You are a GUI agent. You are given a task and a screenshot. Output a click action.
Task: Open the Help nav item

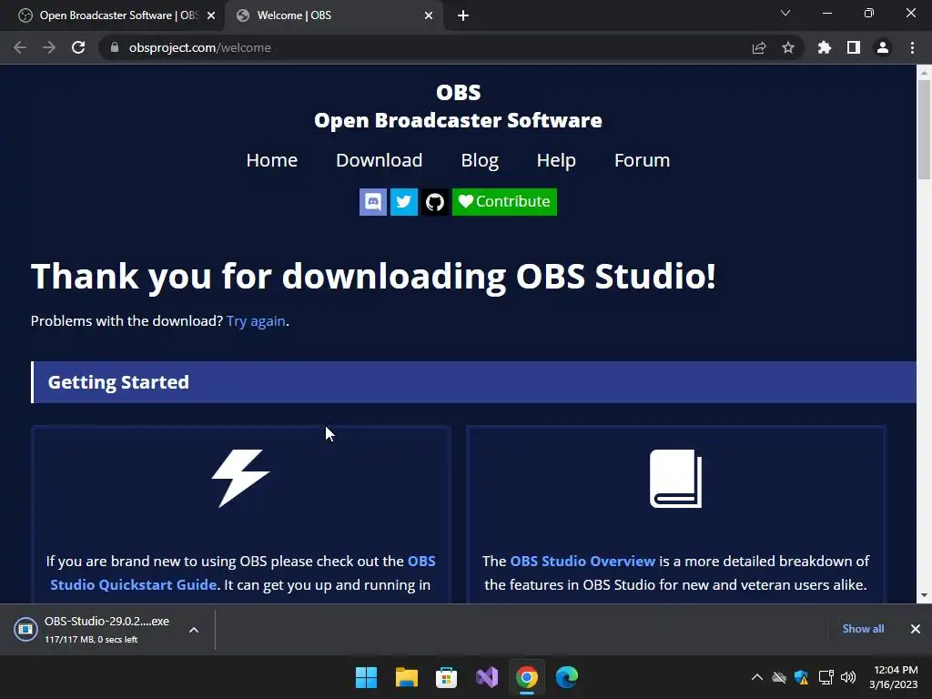click(x=556, y=160)
